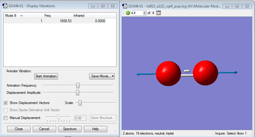Open the Save Movie dropdown

coord(102,76)
